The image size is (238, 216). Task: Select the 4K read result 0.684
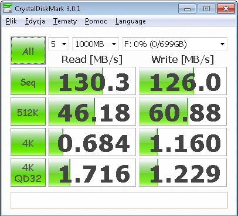[92, 142]
